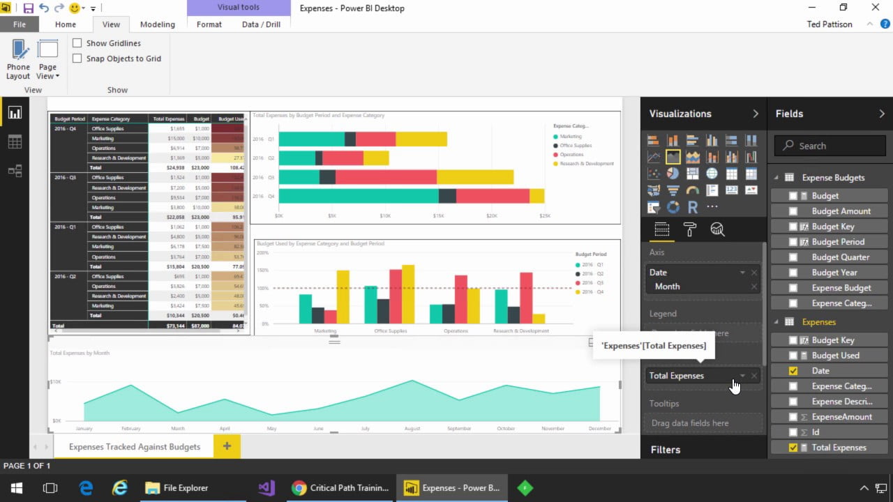Open the Total Expenses value dropdown arrow
This screenshot has height=502, width=893.
742,376
